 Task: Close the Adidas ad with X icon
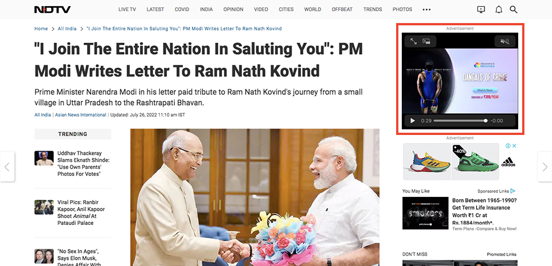click(x=514, y=146)
